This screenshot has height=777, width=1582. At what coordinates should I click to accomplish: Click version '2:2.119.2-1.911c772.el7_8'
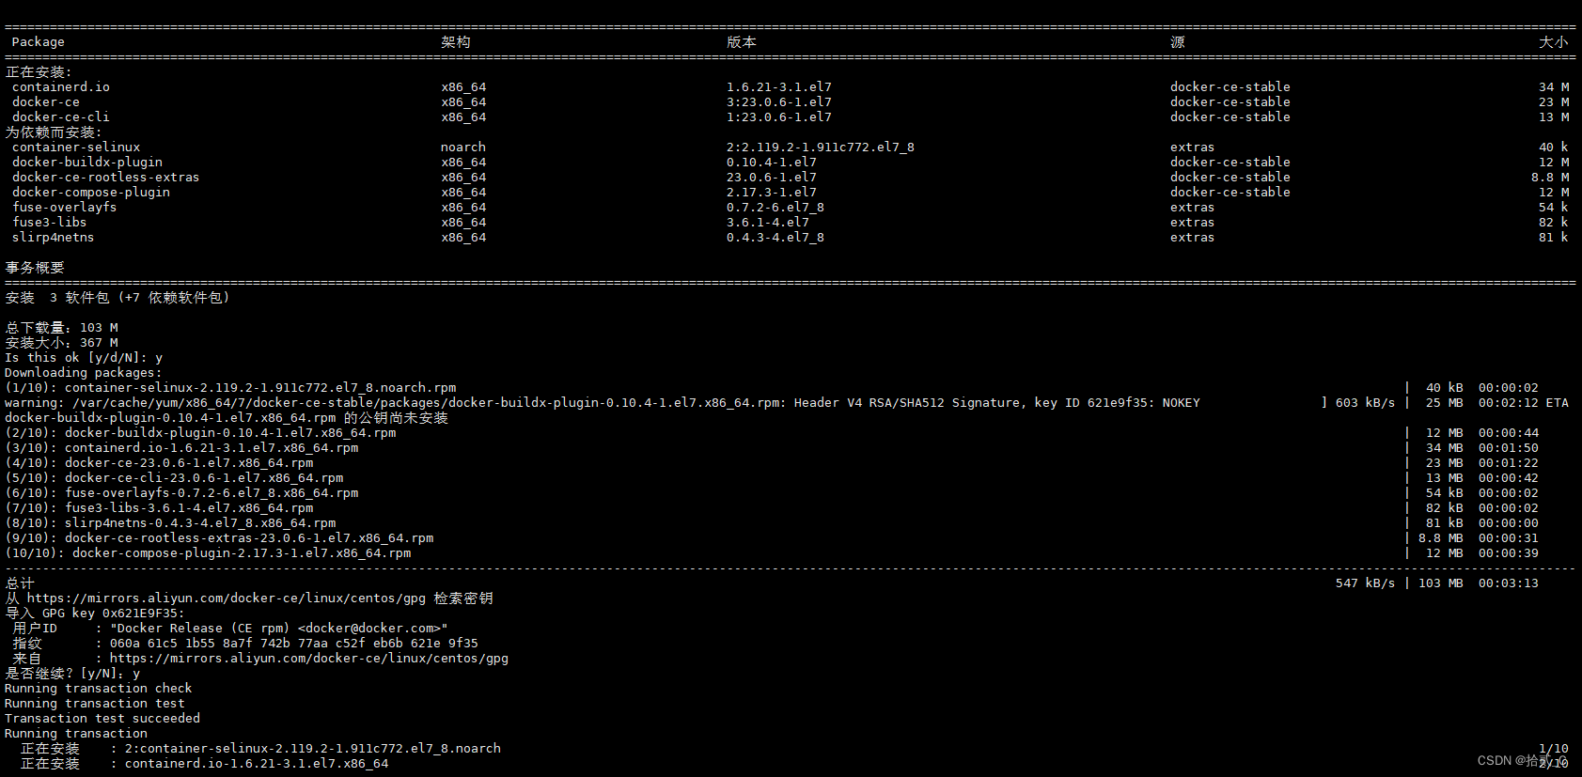pyautogui.click(x=821, y=148)
